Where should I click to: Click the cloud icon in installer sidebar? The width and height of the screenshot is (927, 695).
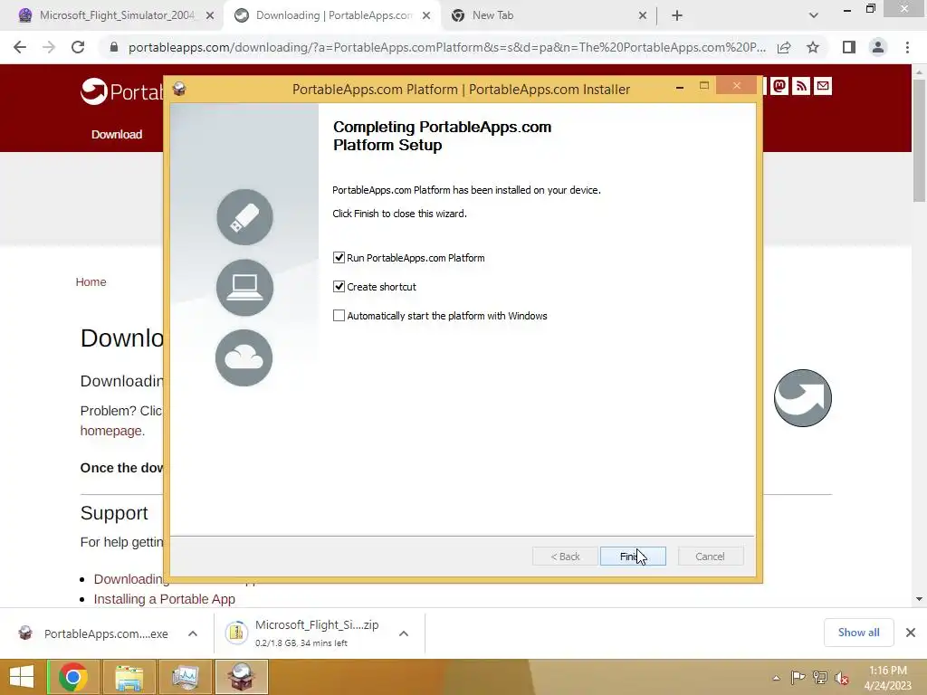244,357
